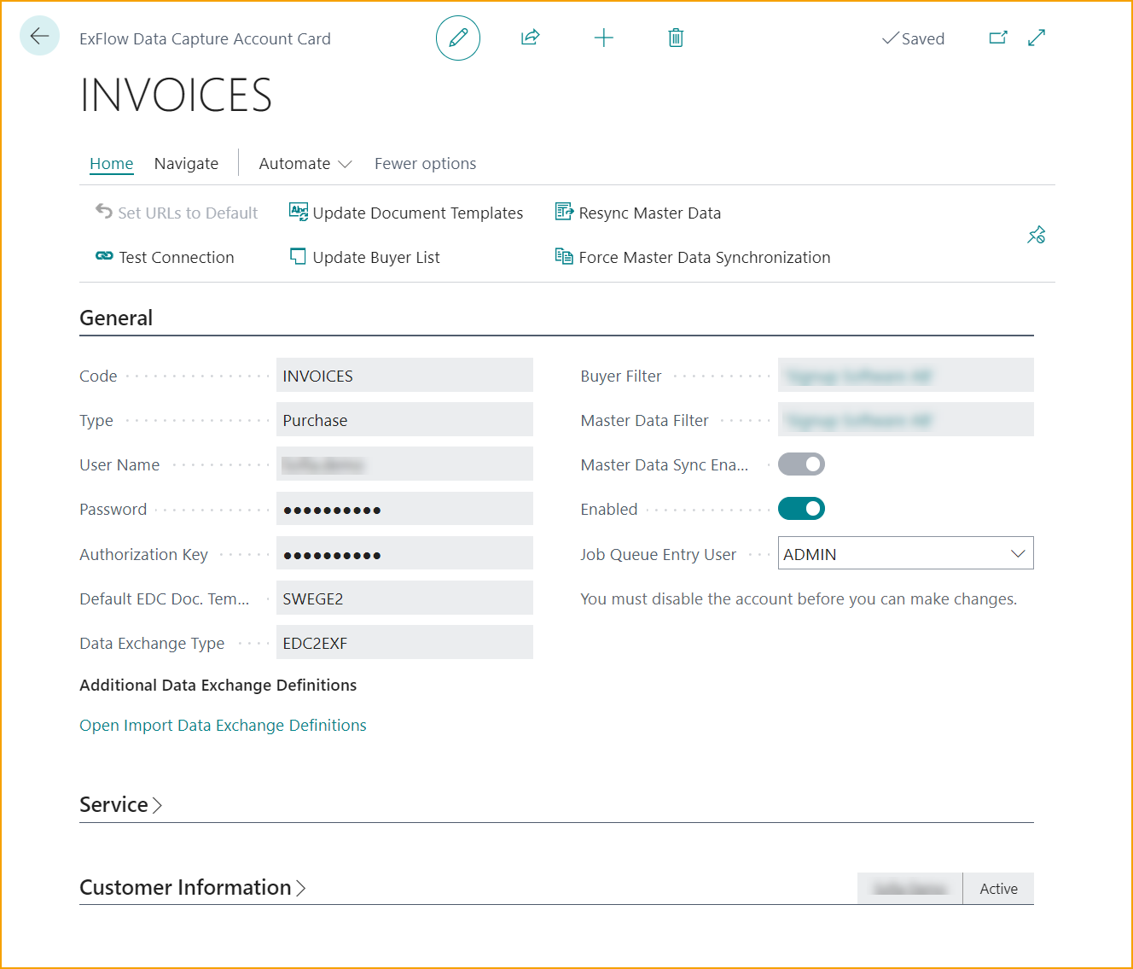
Task: Click the Active button under Customer Information
Action: point(997,888)
